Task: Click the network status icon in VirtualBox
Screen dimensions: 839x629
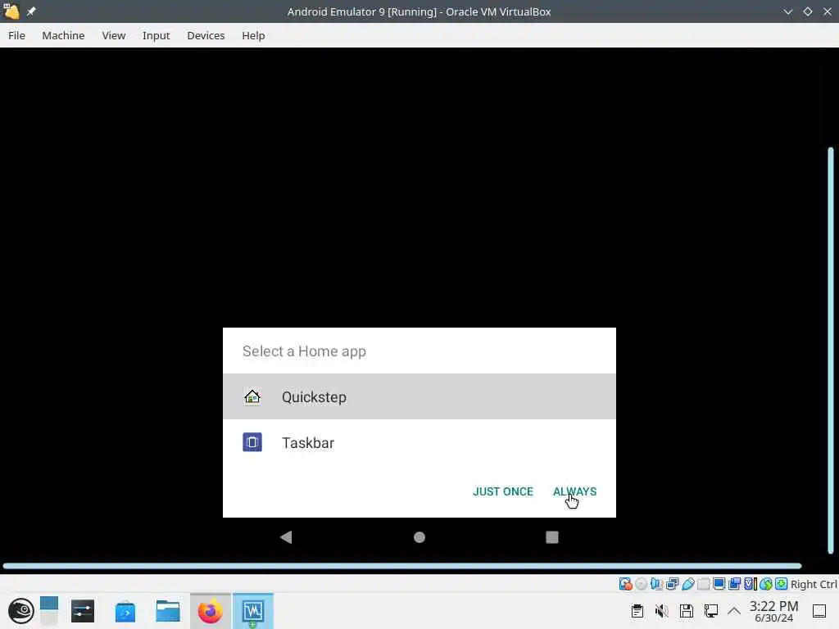Action: tap(672, 584)
